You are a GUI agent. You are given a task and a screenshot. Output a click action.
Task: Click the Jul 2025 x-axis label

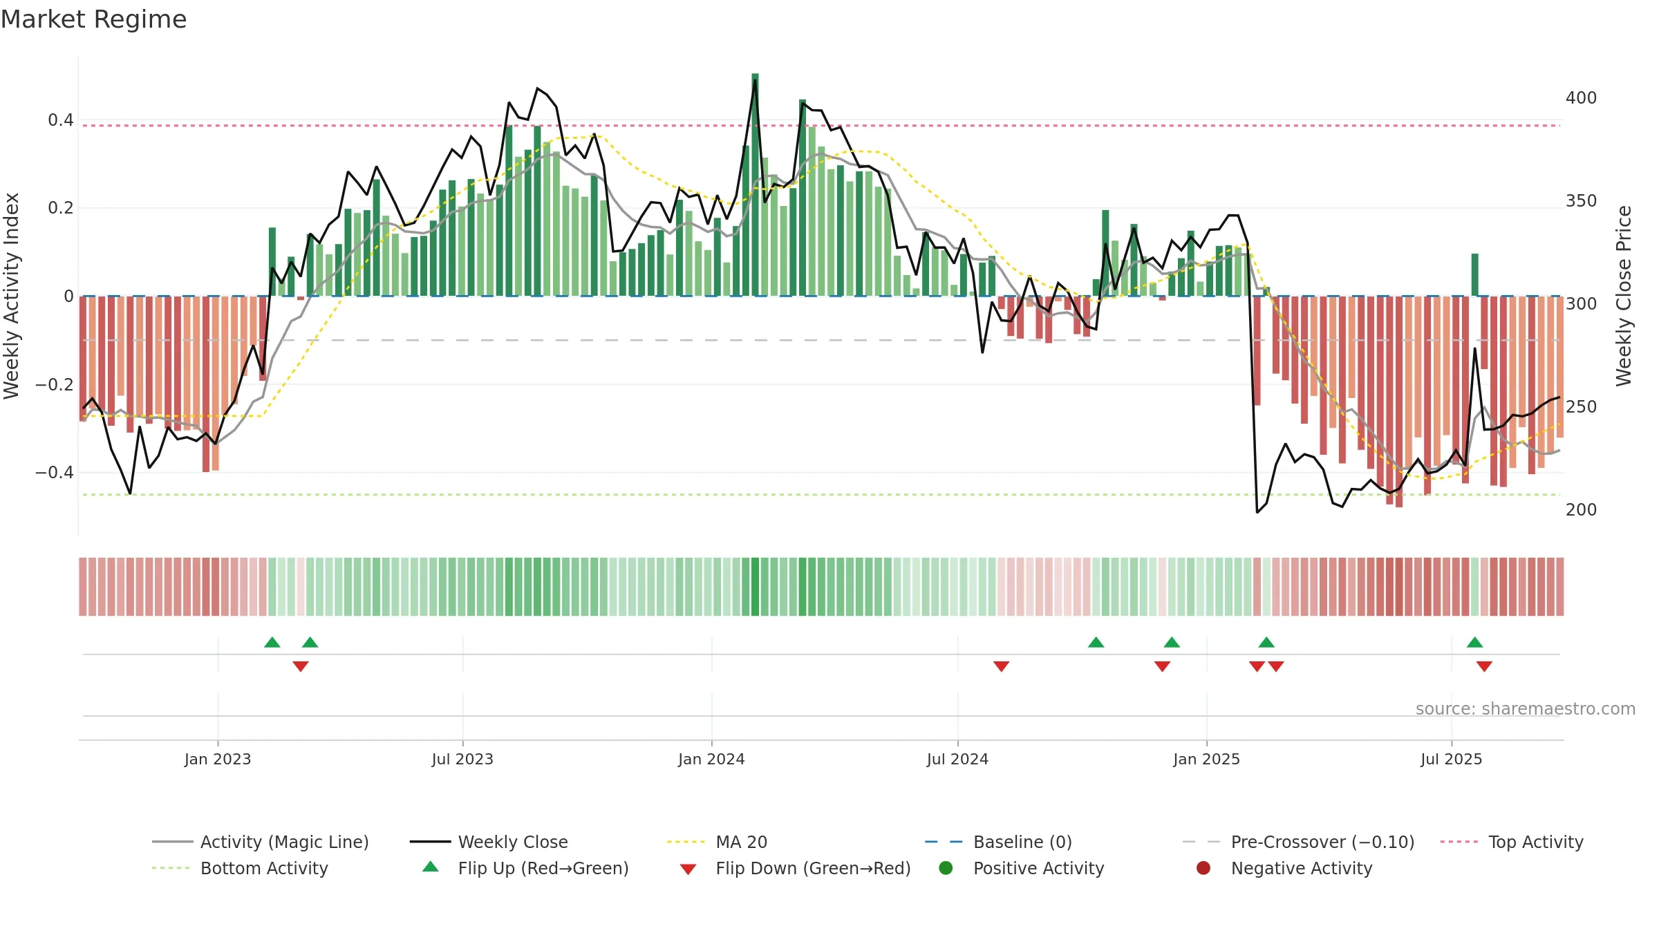[x=1452, y=759]
